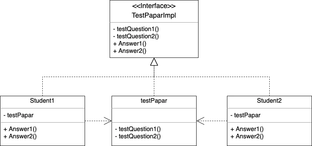Click the Student2 class title

tap(269, 101)
